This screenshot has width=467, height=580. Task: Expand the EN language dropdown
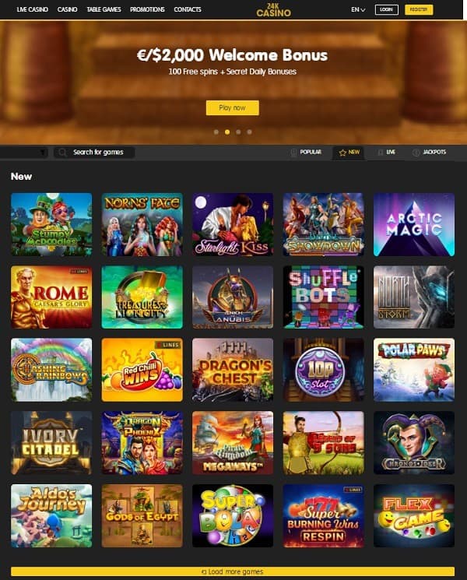point(358,9)
